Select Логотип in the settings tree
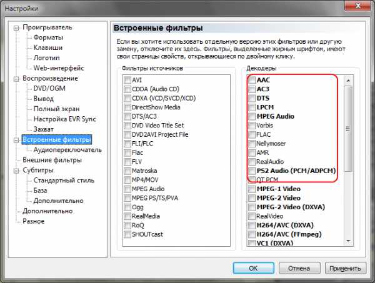 tap(46, 58)
